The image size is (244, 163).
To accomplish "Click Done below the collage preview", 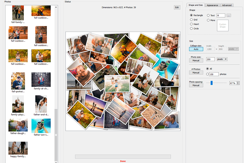I will coord(123,161).
